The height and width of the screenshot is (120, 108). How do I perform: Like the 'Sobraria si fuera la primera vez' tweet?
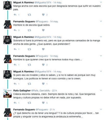tap(43, 49)
